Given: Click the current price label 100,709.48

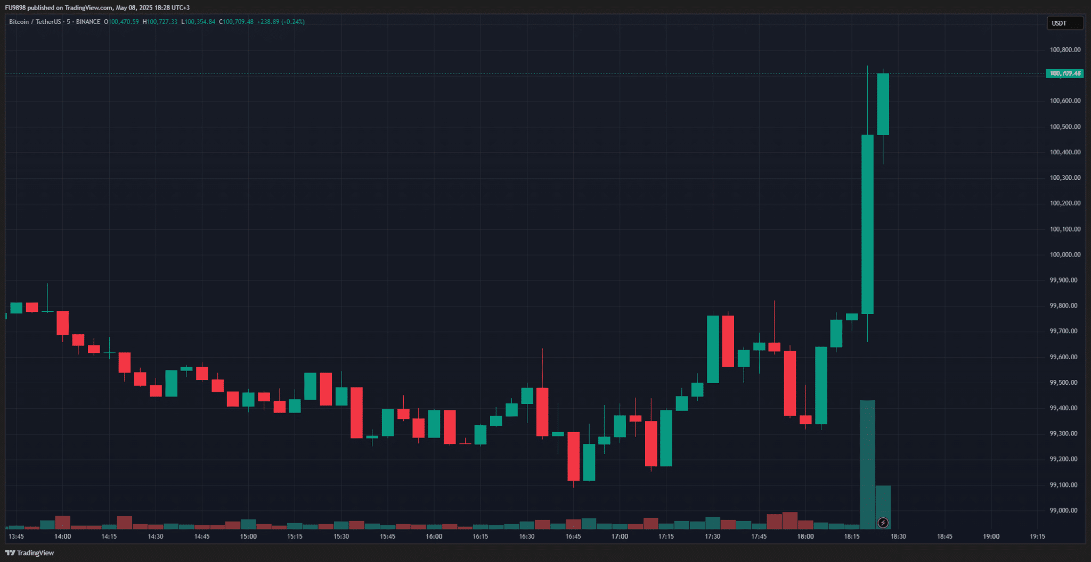Looking at the screenshot, I should click(1065, 73).
